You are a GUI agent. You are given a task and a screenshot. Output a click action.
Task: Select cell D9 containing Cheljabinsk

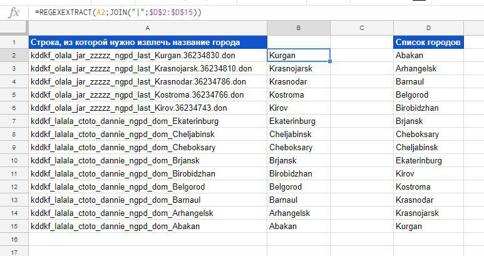(428, 148)
